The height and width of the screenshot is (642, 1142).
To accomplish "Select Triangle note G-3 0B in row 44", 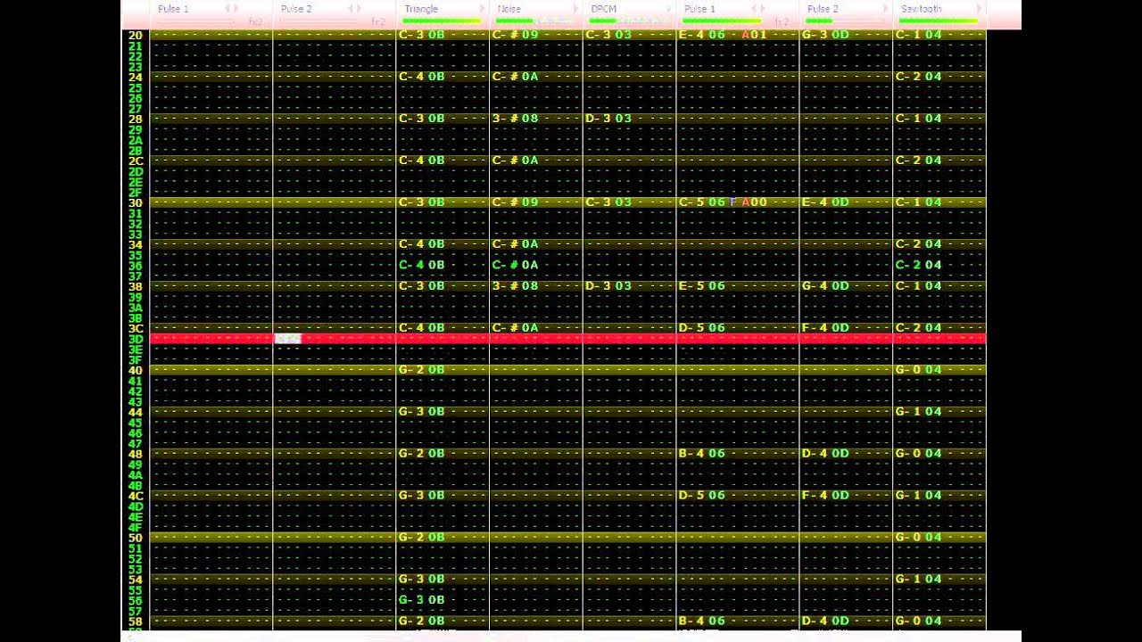I will (x=421, y=412).
